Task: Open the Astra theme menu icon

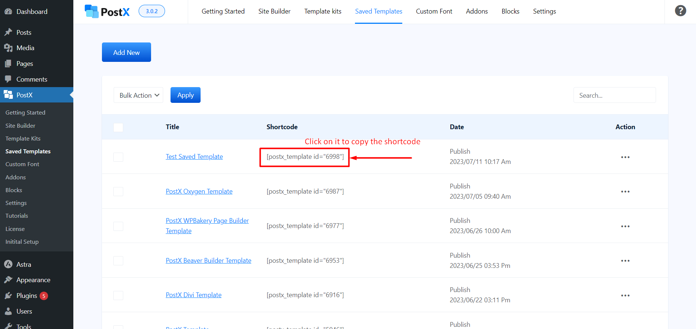Action: point(8,264)
